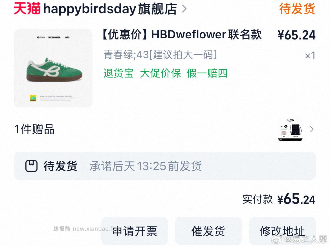The width and height of the screenshot is (330, 247).
Task: Click the 申请开票 button to request invoice
Action: 135,231
